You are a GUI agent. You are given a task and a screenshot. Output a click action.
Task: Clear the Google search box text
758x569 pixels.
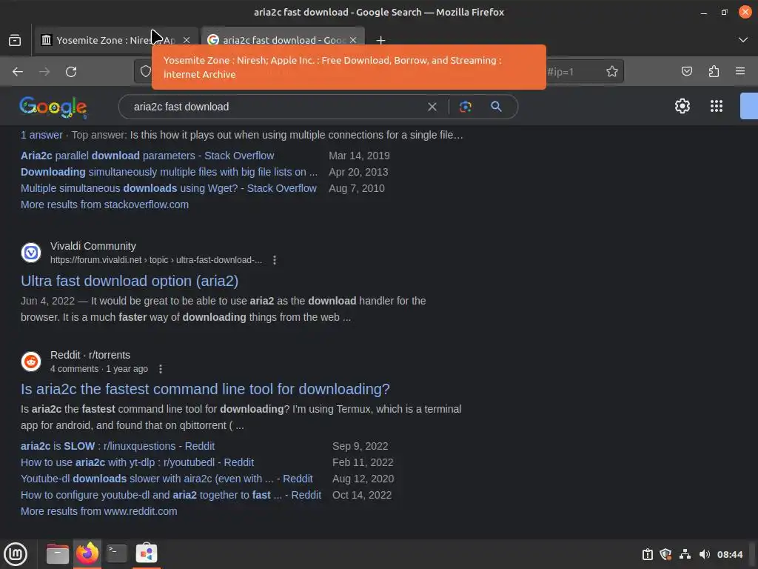pos(432,107)
